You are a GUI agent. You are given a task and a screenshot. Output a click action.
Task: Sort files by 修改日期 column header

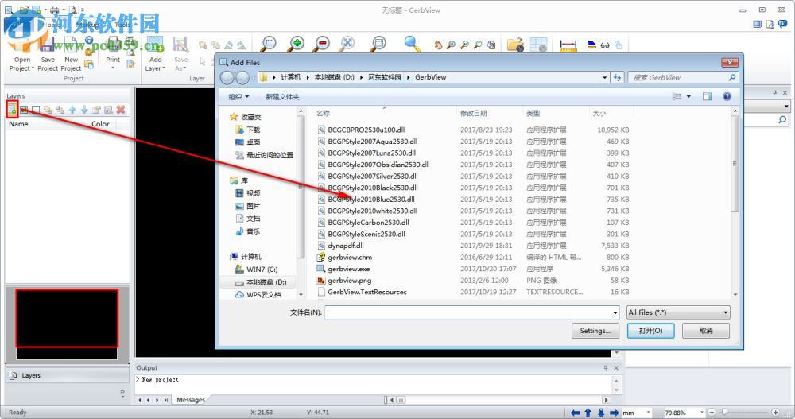coord(474,113)
